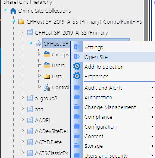Click the selected subsite's hierarchy icon
Viewport: 155px width, 158px height.
pos(38,44)
